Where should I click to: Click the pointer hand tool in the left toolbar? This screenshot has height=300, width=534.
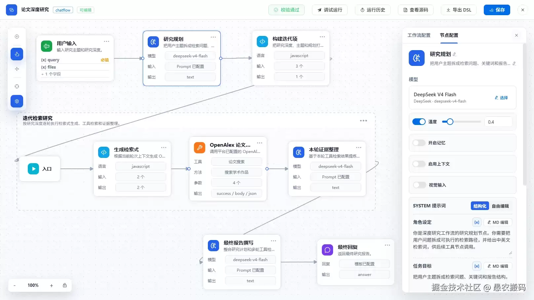pyautogui.click(x=17, y=54)
